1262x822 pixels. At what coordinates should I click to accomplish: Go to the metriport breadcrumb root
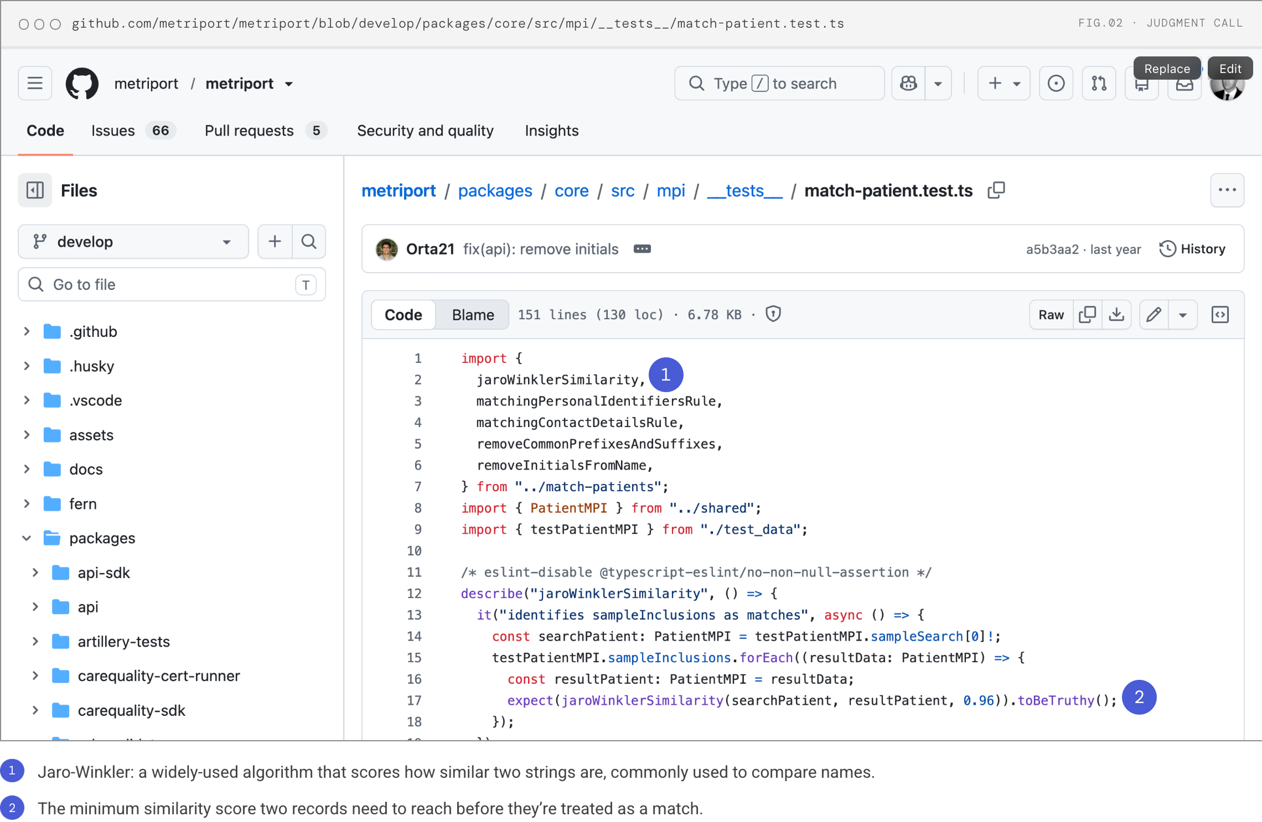click(399, 190)
